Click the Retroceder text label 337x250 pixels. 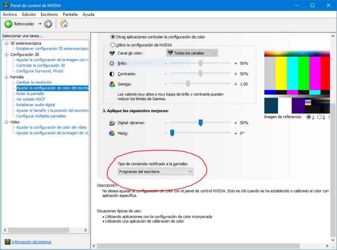(24, 24)
